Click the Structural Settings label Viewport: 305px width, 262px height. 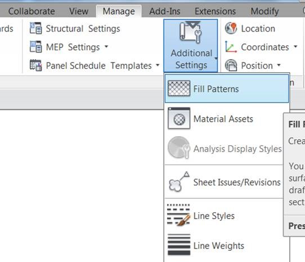83,29
